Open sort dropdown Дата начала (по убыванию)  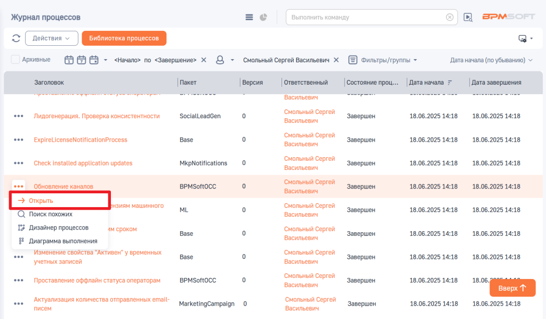[x=491, y=60]
